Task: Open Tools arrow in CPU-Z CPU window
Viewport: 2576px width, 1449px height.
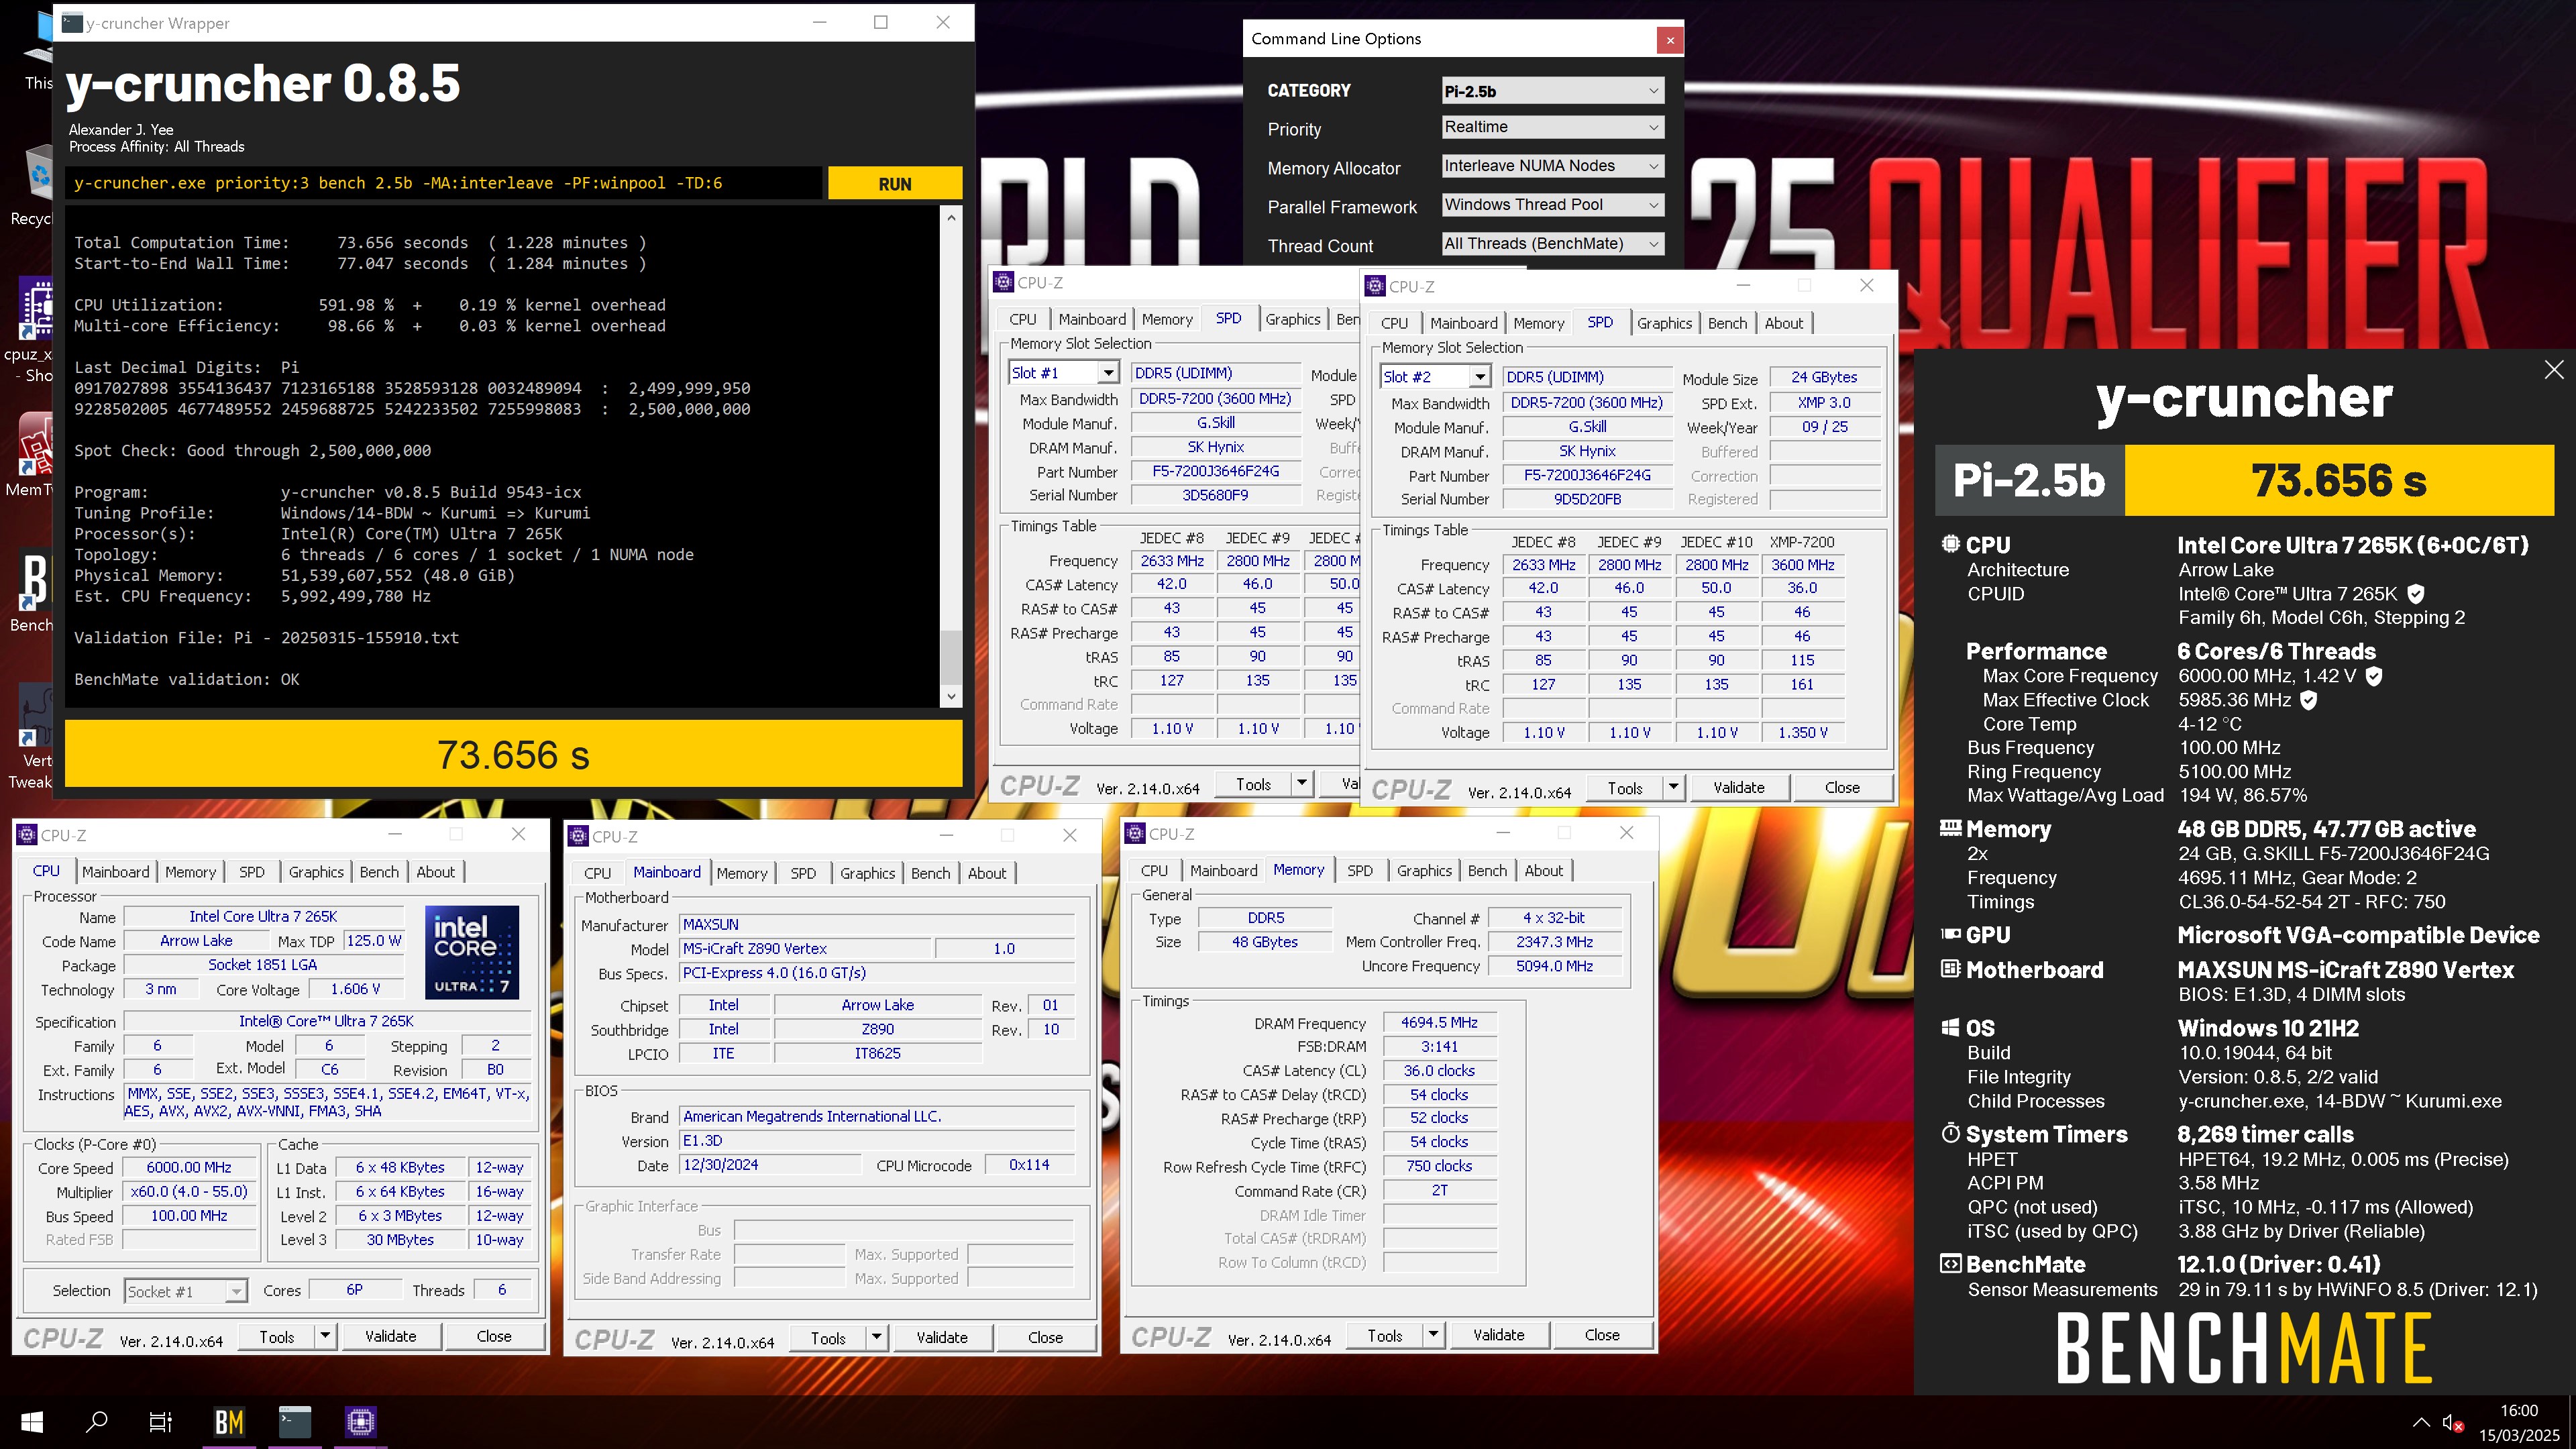Action: point(325,1336)
